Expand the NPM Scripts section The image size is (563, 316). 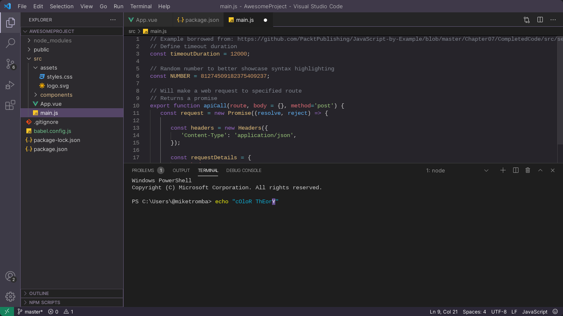[72, 302]
